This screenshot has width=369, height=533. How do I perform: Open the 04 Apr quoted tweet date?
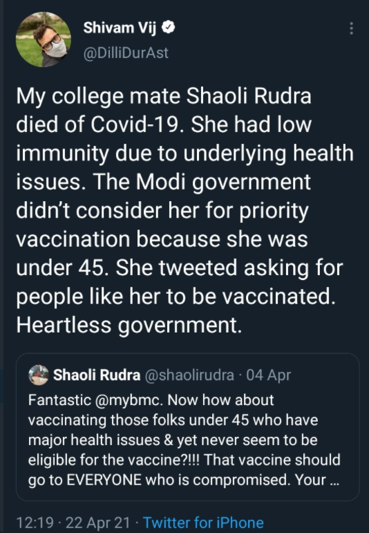[268, 375]
